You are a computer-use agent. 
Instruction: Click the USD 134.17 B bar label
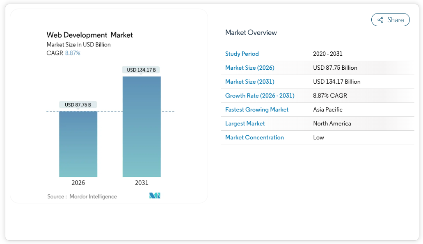pos(142,70)
